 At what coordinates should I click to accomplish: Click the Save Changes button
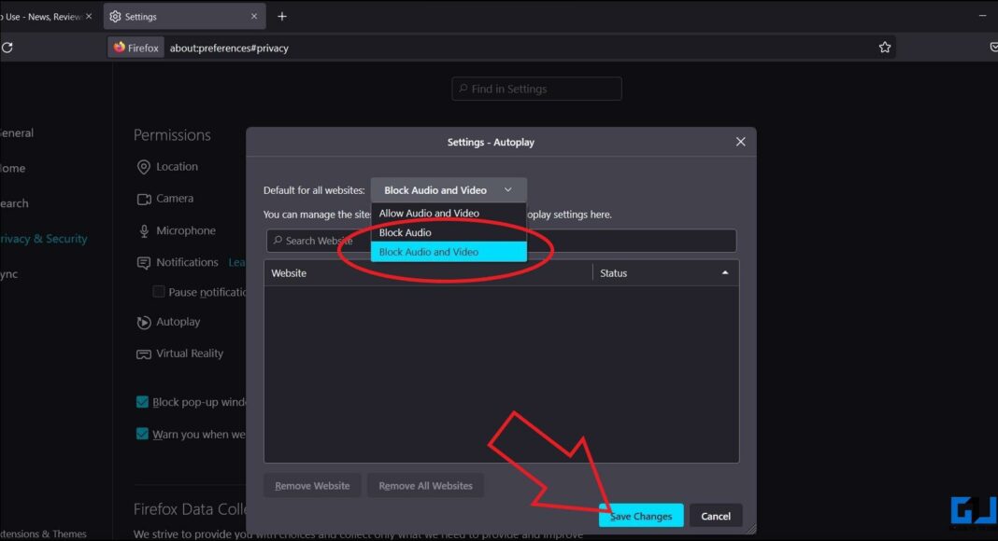coord(643,515)
